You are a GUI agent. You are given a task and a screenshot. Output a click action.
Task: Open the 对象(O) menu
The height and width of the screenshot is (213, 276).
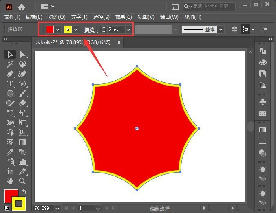57,17
